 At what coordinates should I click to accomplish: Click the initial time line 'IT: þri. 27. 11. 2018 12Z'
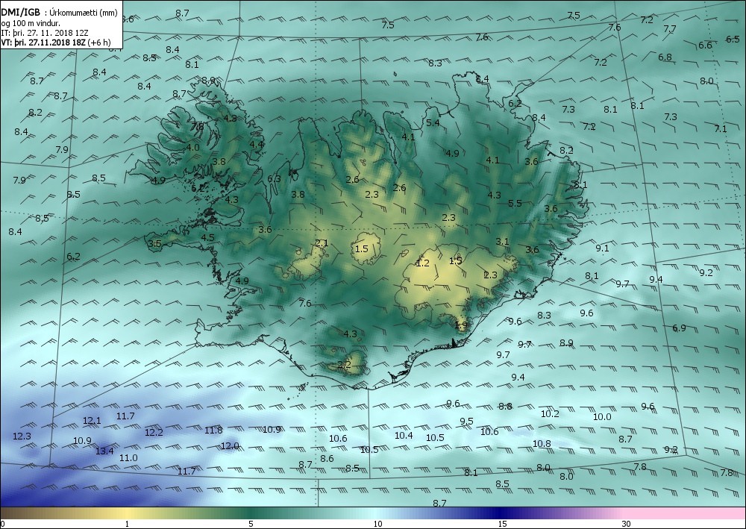coord(46,33)
